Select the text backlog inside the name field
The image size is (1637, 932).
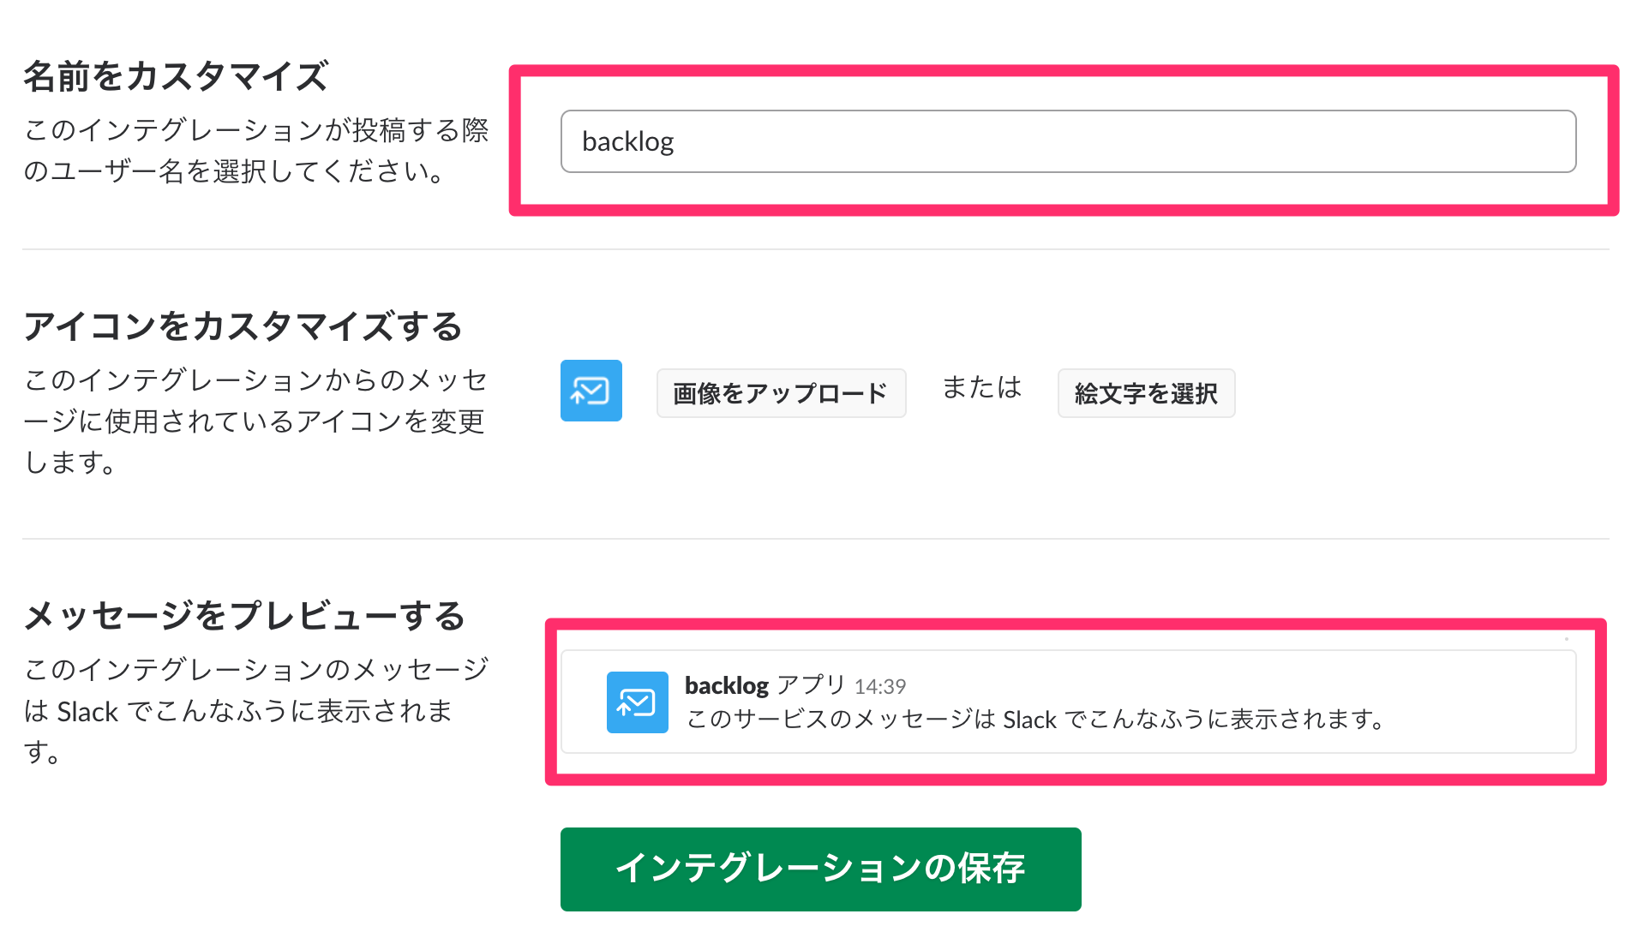tap(627, 141)
